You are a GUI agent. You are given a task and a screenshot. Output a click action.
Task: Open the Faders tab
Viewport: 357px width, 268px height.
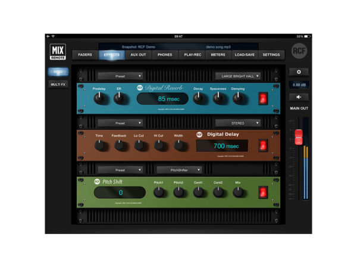coord(85,55)
